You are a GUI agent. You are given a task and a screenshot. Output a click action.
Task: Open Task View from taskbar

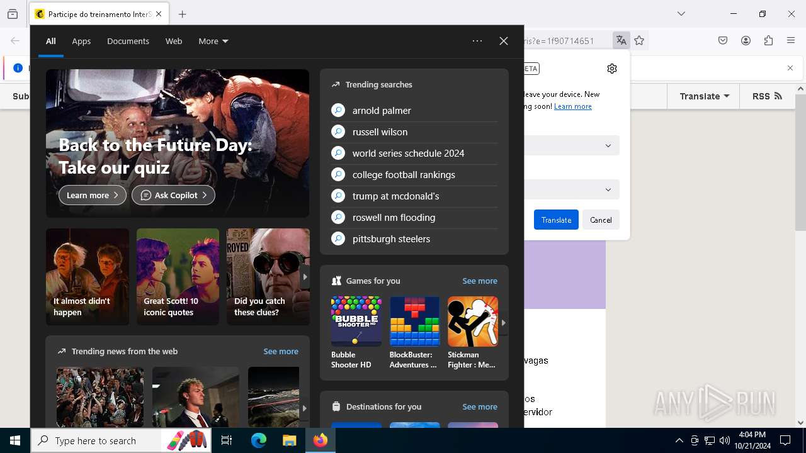[x=227, y=440]
